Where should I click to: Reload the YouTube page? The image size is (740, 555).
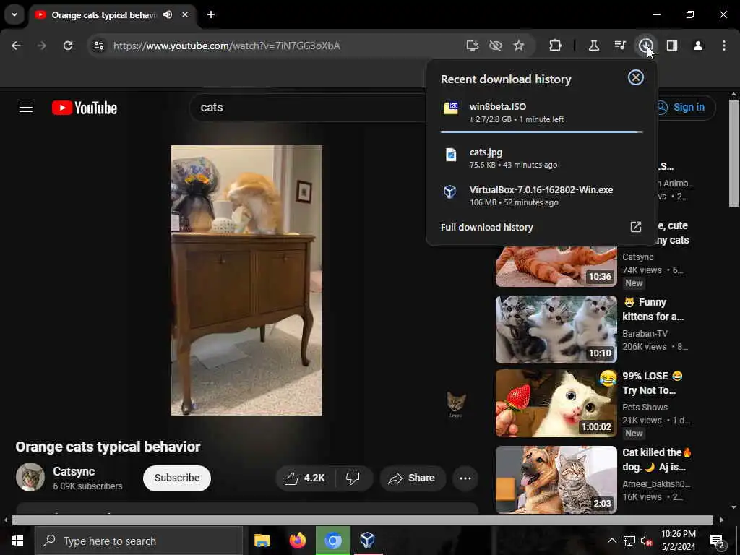point(68,46)
